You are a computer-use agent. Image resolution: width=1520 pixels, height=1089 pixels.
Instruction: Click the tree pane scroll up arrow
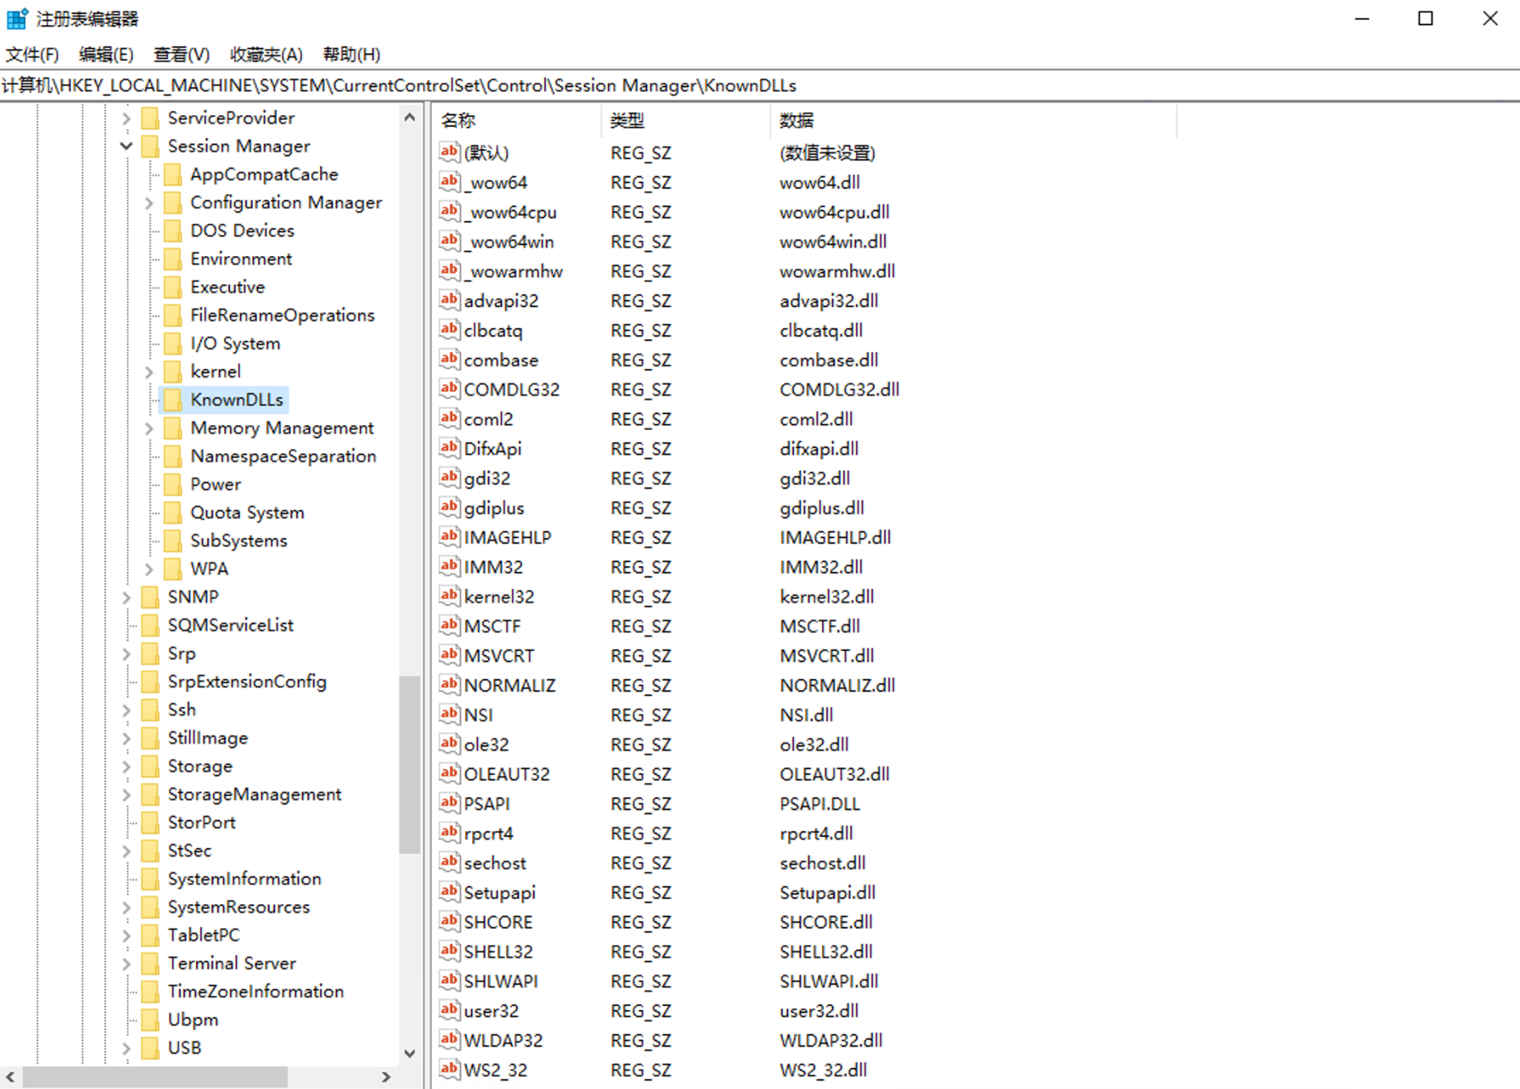click(x=409, y=118)
